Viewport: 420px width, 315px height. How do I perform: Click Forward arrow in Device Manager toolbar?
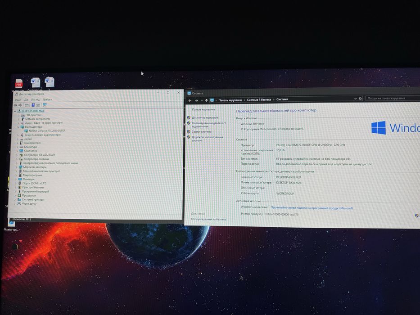tap(20, 105)
